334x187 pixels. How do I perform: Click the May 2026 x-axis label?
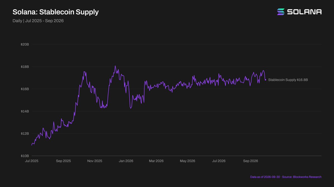tap(187, 161)
